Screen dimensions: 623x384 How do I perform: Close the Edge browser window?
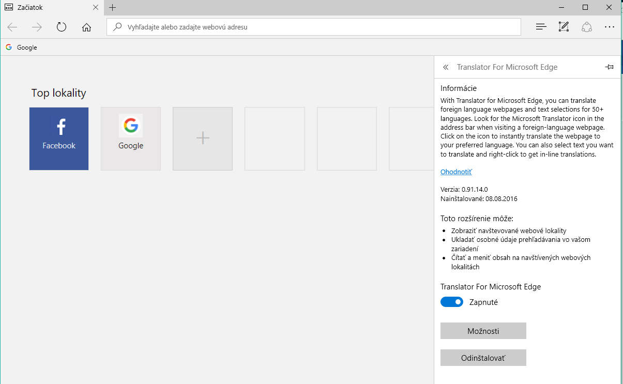coord(609,7)
